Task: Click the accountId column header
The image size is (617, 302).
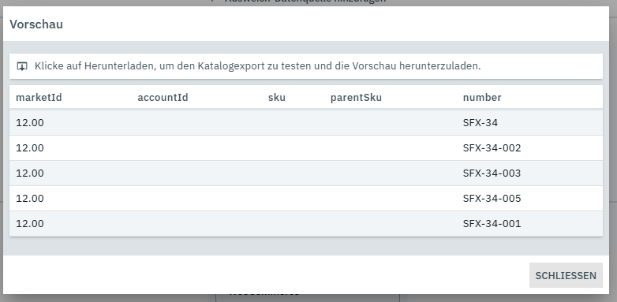Action: pos(163,97)
